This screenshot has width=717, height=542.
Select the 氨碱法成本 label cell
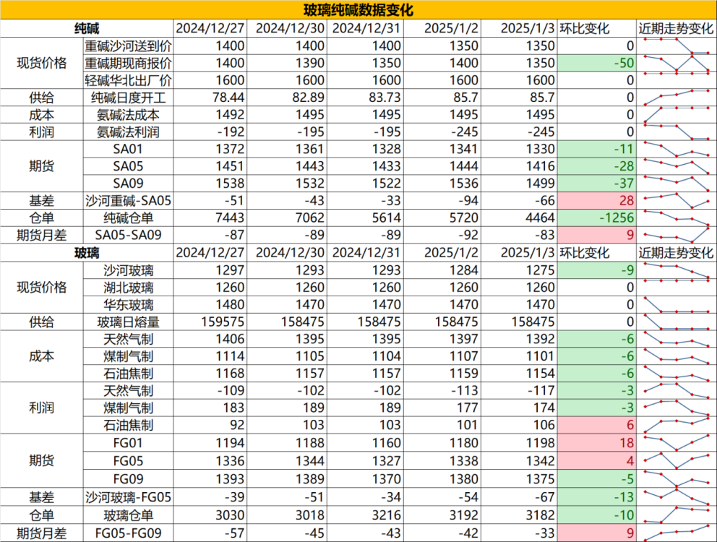click(128, 115)
